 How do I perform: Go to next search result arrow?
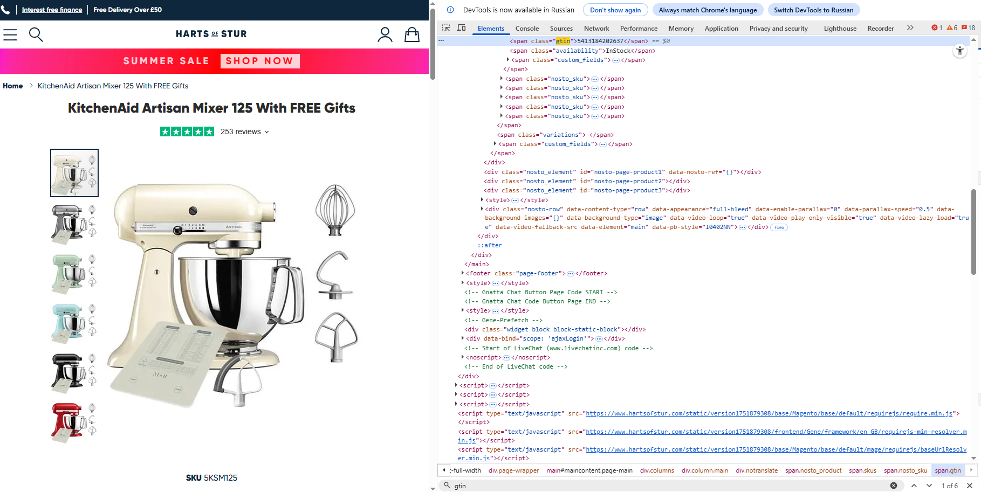[929, 486]
